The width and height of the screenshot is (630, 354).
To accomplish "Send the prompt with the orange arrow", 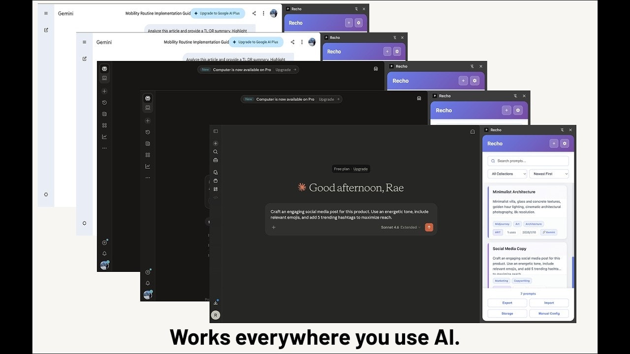I will (429, 227).
